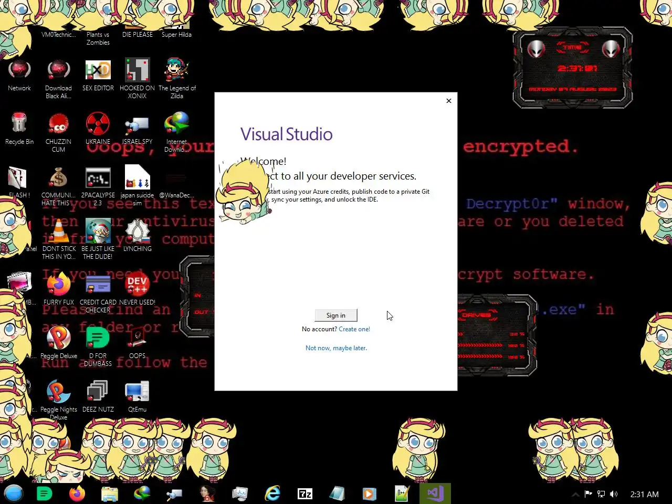This screenshot has width=672, height=504.
Task: Open network status tray icon
Action: [601, 494]
